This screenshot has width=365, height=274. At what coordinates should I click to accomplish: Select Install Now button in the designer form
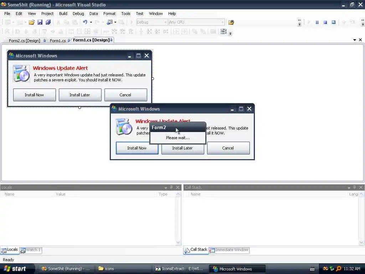[x=34, y=95]
